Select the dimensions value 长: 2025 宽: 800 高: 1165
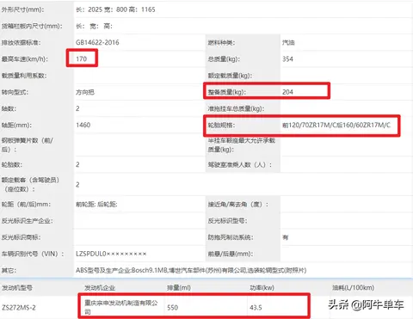Viewport: 413px width, 319px height. click(115, 9)
